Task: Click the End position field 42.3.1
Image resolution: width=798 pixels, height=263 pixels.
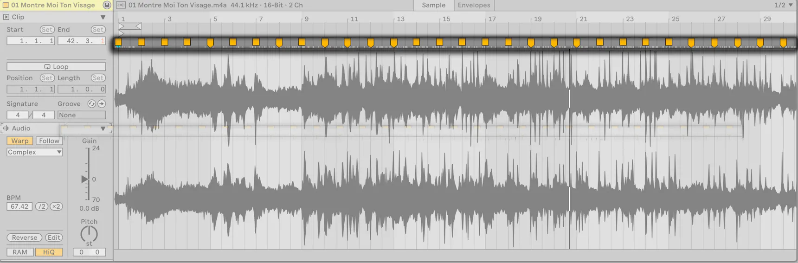Action: tap(82, 41)
